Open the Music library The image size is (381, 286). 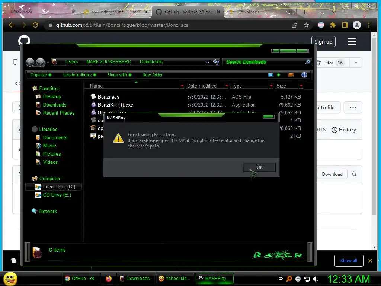coord(49,146)
